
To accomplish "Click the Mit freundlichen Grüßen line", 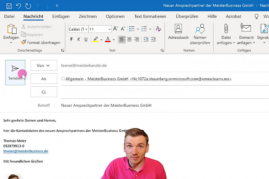I will tap(23, 161).
